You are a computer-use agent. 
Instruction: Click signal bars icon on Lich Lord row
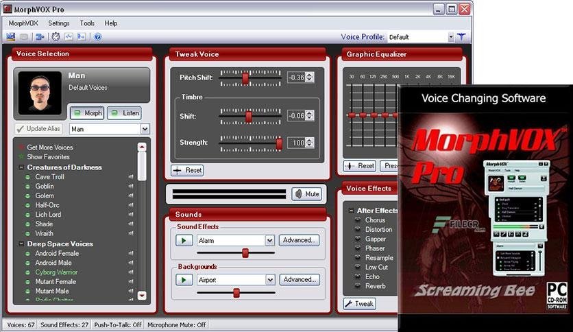[131, 215]
